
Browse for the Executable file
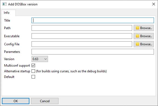[144, 36]
